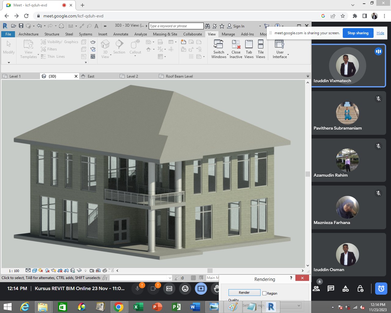
Task: Toggle the Meet camera button
Action: click(153, 289)
